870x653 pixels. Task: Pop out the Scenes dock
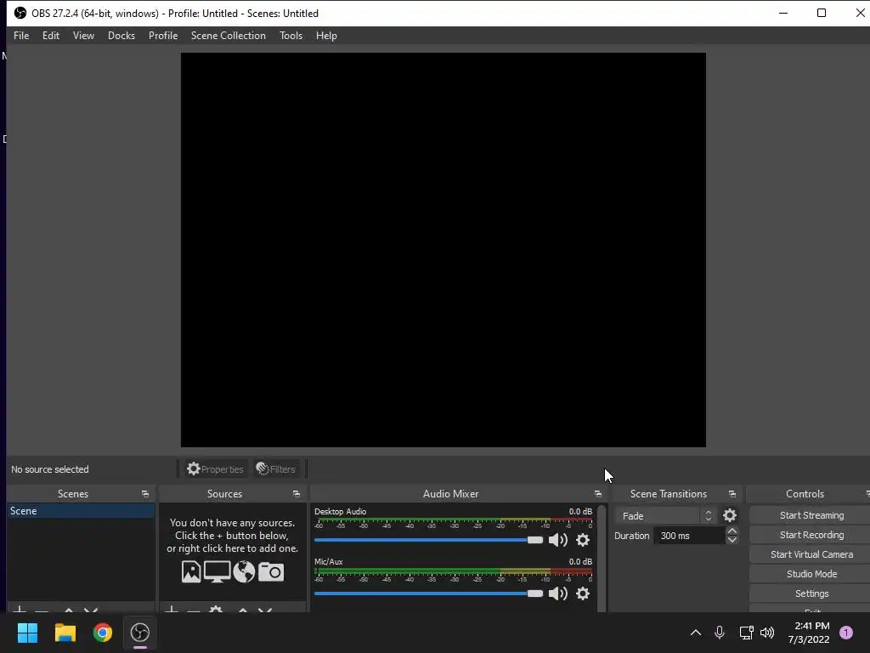(x=144, y=494)
